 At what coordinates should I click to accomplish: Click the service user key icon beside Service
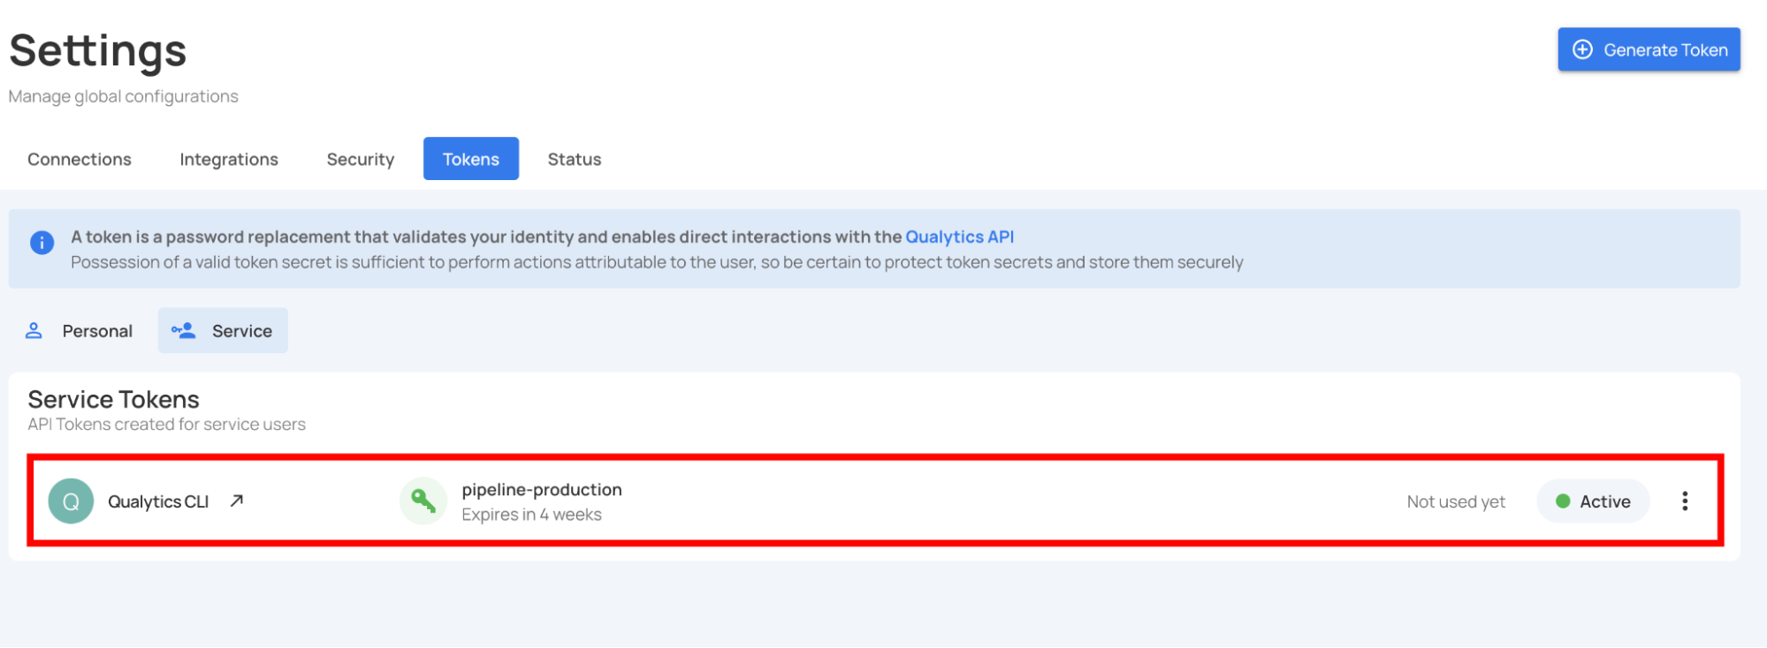184,331
